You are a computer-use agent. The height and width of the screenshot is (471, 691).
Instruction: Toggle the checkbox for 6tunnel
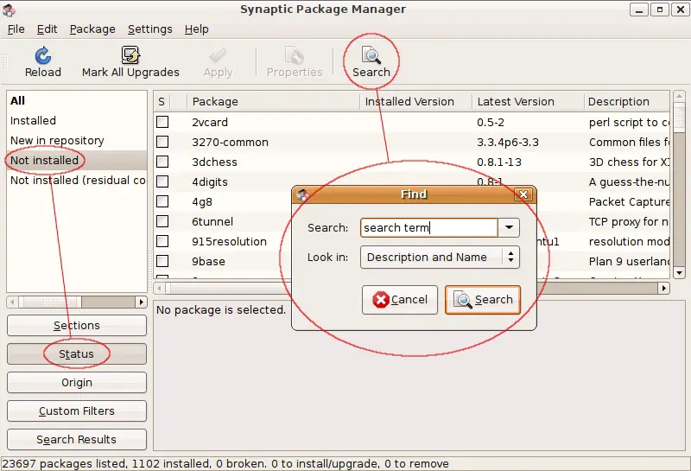coord(162,221)
